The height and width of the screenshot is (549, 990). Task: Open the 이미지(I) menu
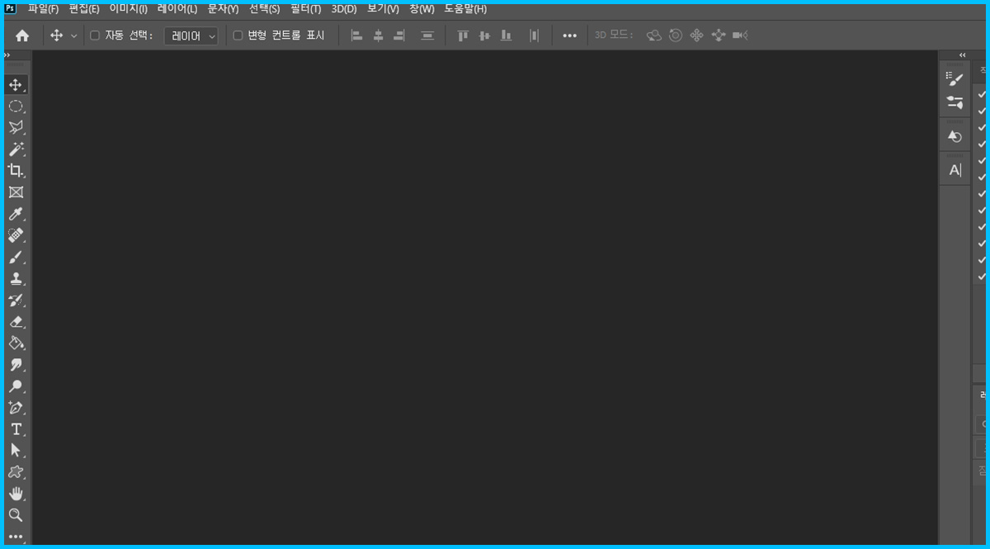[x=128, y=9]
